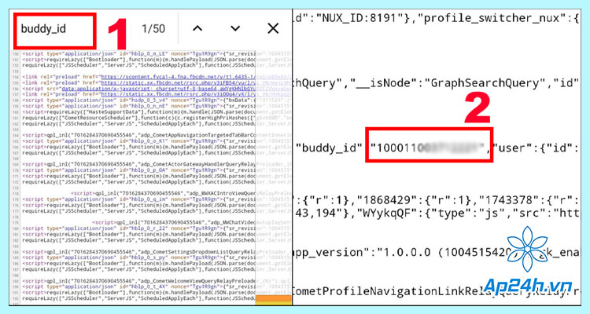Screen dimensions: 590x314
Task: Close the find bar with X
Action: [x=273, y=28]
